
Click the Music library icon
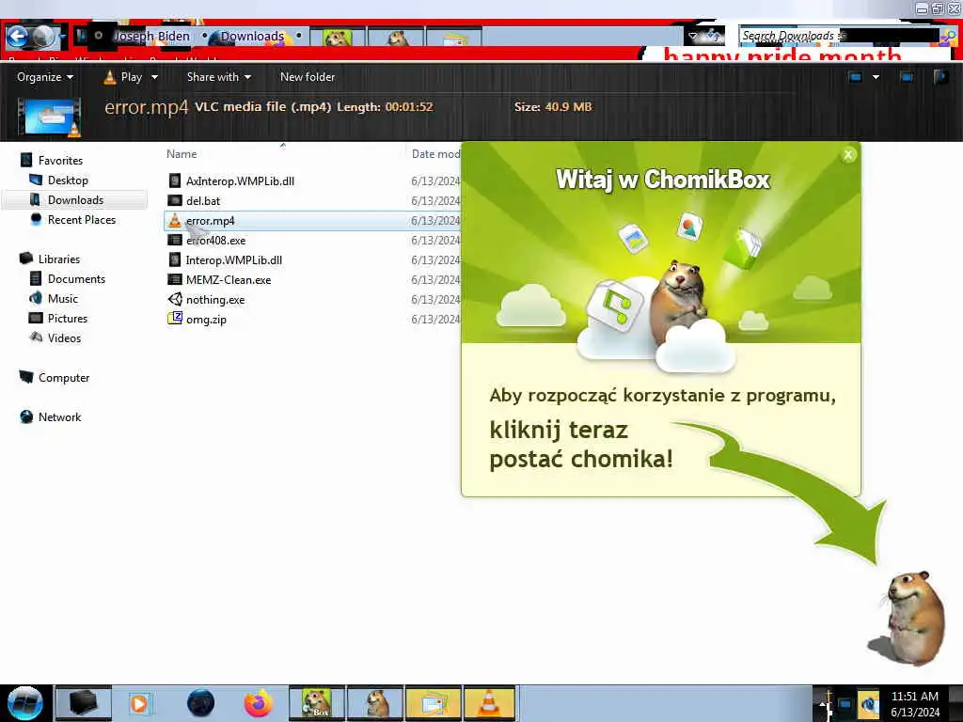click(x=36, y=298)
